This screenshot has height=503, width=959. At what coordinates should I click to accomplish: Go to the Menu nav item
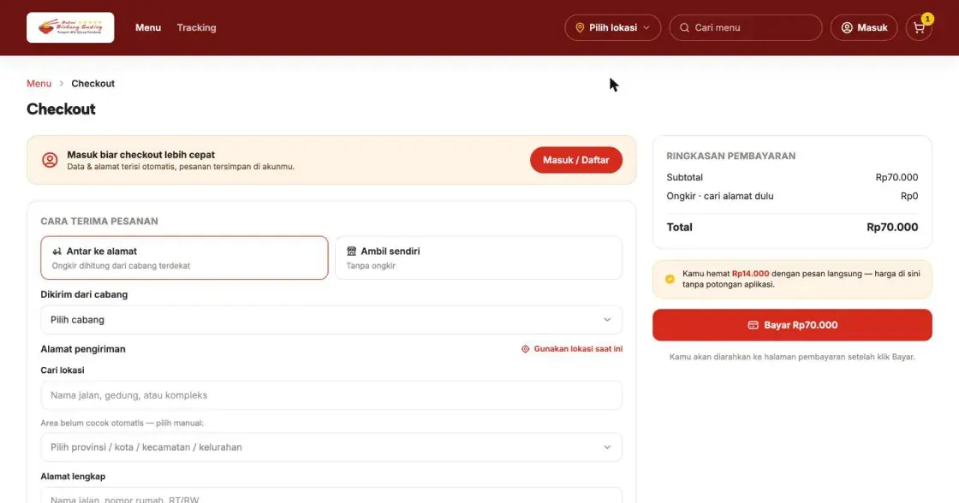(148, 27)
